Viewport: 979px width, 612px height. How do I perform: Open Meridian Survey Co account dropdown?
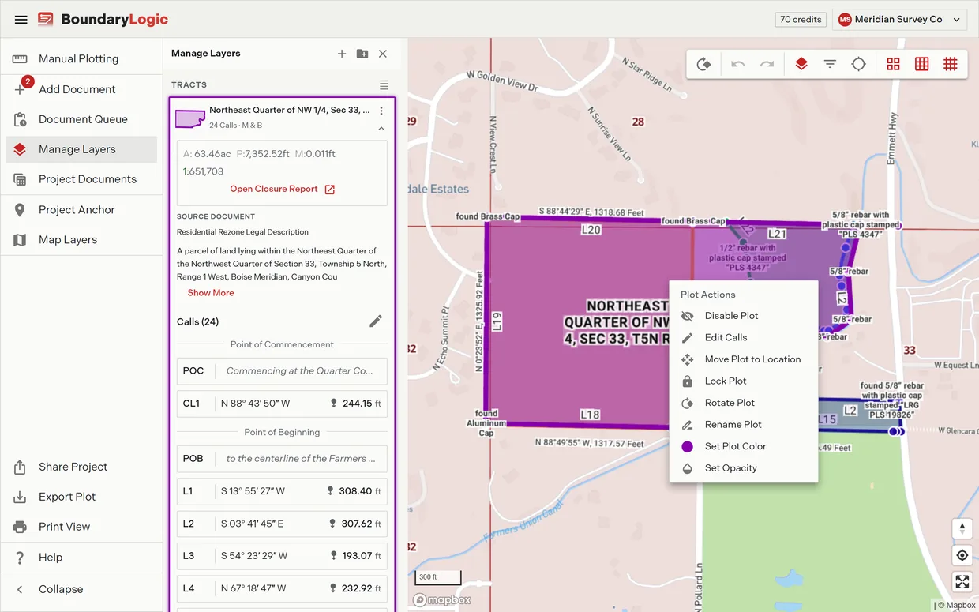pos(900,20)
